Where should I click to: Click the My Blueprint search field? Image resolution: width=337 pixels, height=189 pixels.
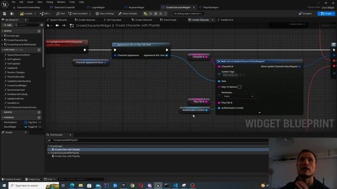(27, 25)
